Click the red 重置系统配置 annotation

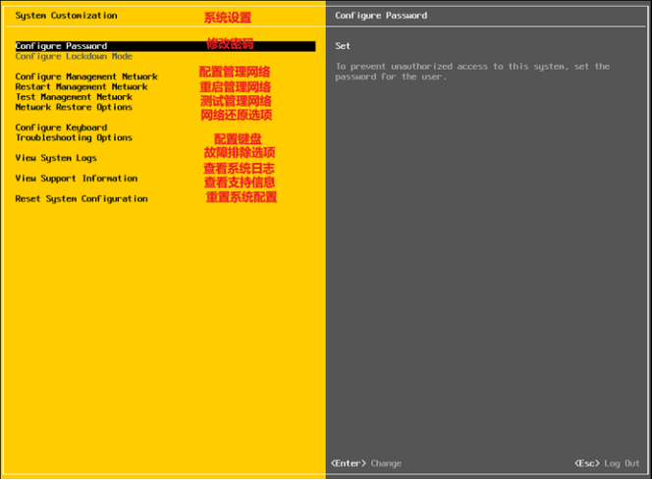click(x=241, y=197)
